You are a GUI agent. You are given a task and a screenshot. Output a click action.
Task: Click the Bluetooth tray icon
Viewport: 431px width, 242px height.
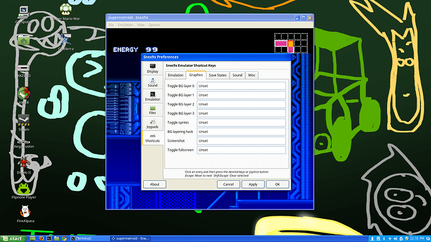point(384,239)
